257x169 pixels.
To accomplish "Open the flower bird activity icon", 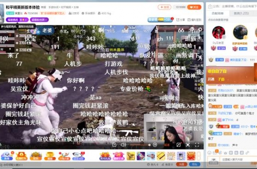I will (x=64, y=156).
